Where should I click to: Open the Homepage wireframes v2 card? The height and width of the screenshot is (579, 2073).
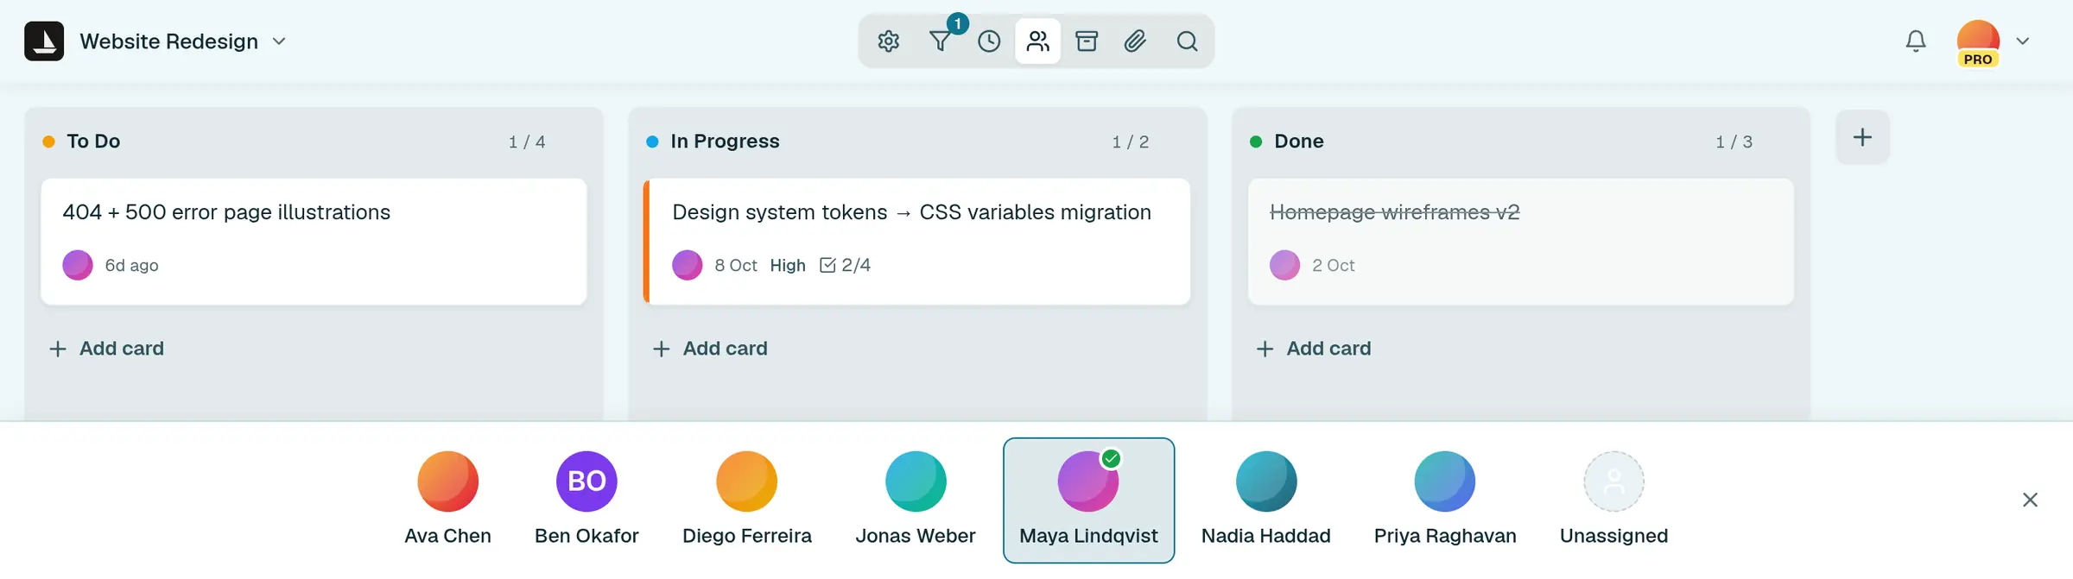(x=1521, y=242)
